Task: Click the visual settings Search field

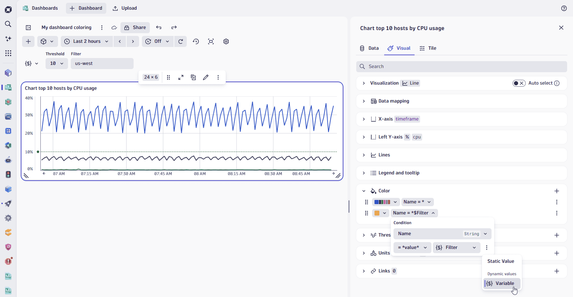Action: (462, 67)
